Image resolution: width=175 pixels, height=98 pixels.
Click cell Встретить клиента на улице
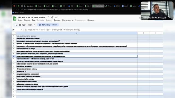[77, 49]
